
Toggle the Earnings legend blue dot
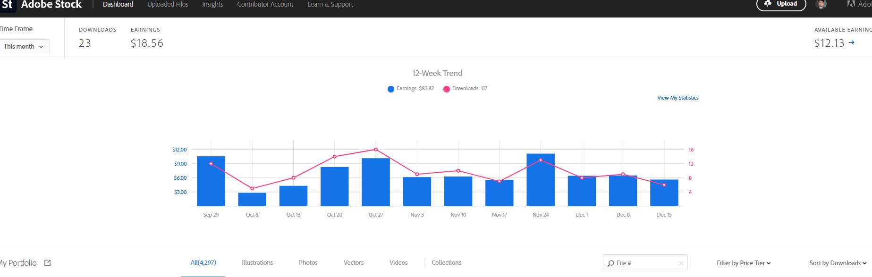(390, 89)
